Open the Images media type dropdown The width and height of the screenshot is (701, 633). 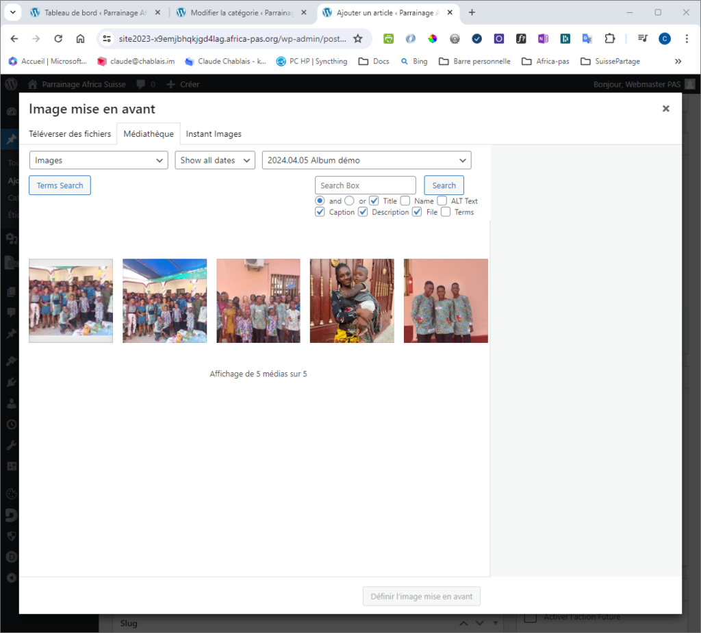tap(99, 160)
